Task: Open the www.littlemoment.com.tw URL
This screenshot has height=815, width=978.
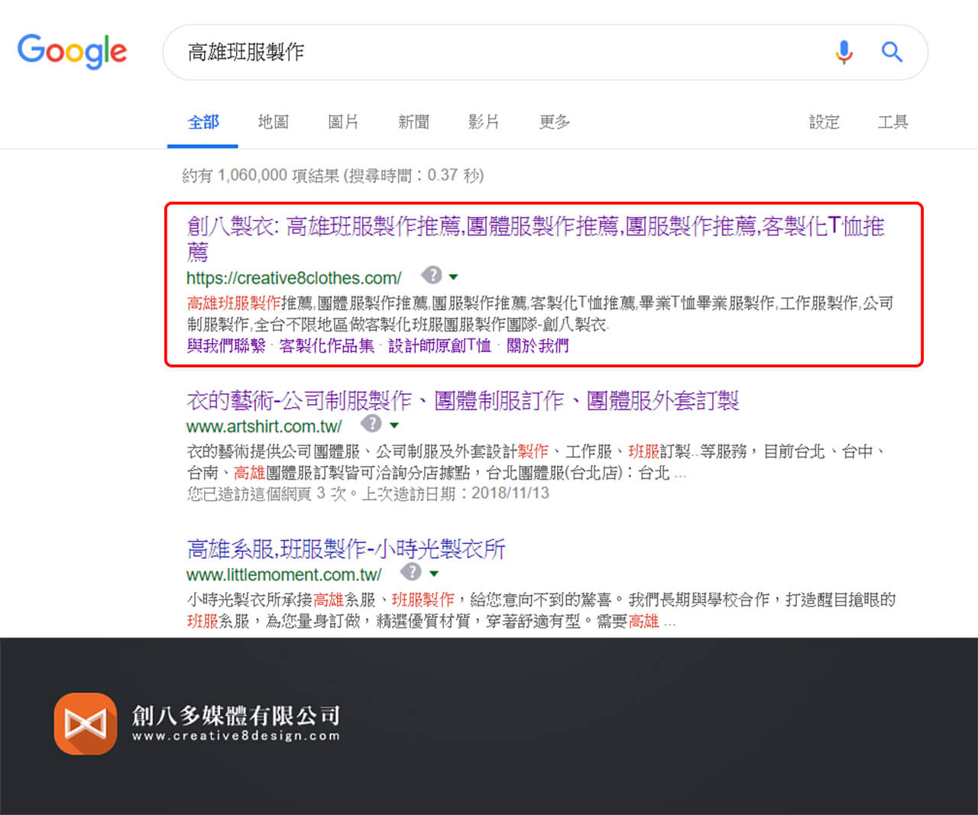Action: pos(284,574)
